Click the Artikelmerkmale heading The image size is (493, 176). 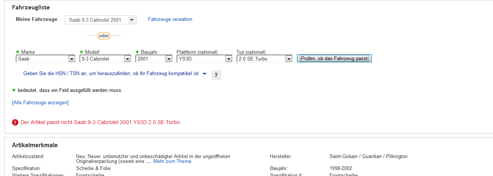35,145
